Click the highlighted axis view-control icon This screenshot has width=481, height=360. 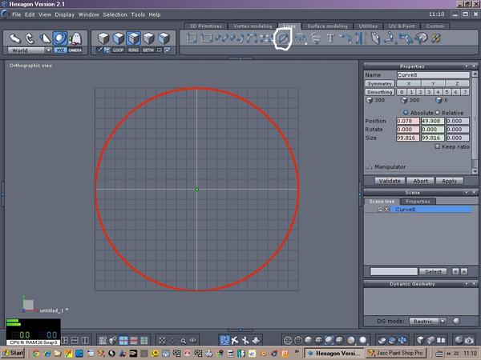[x=224, y=340]
